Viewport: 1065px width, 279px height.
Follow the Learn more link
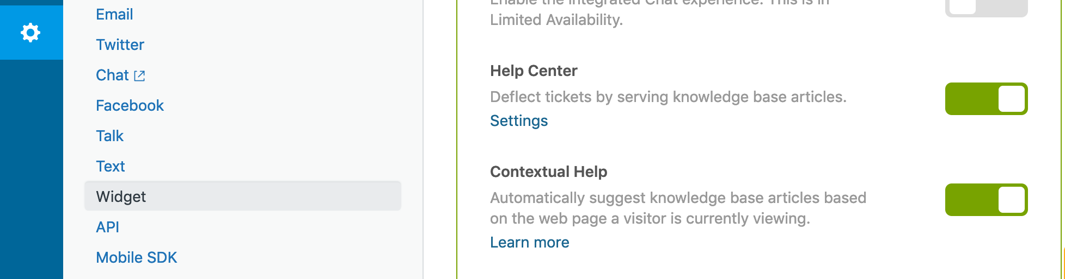click(530, 242)
